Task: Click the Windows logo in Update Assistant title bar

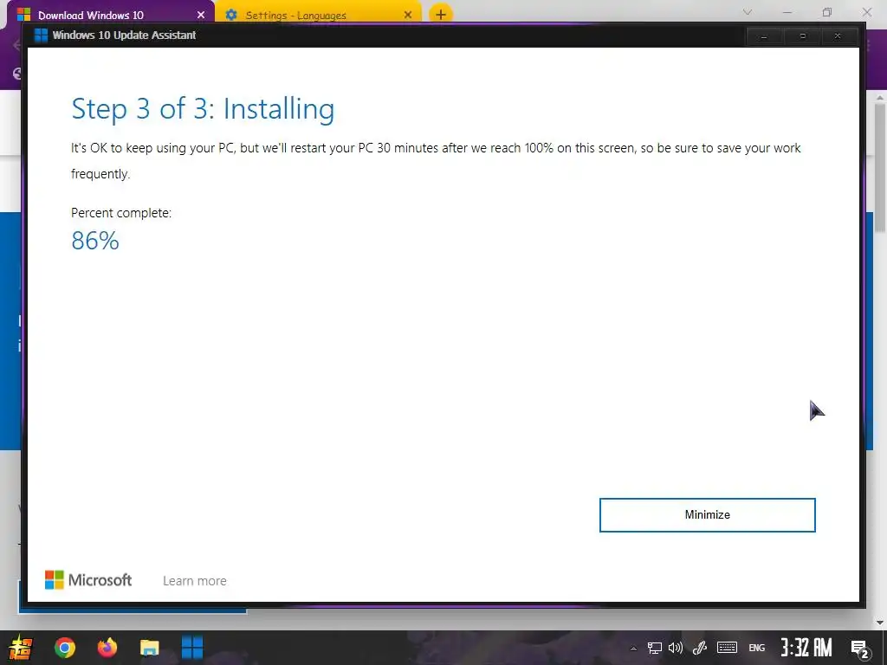Action: point(41,35)
